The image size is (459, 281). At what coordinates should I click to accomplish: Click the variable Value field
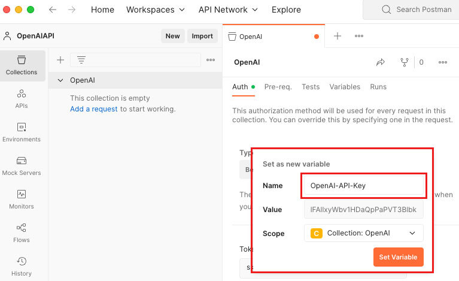click(364, 210)
